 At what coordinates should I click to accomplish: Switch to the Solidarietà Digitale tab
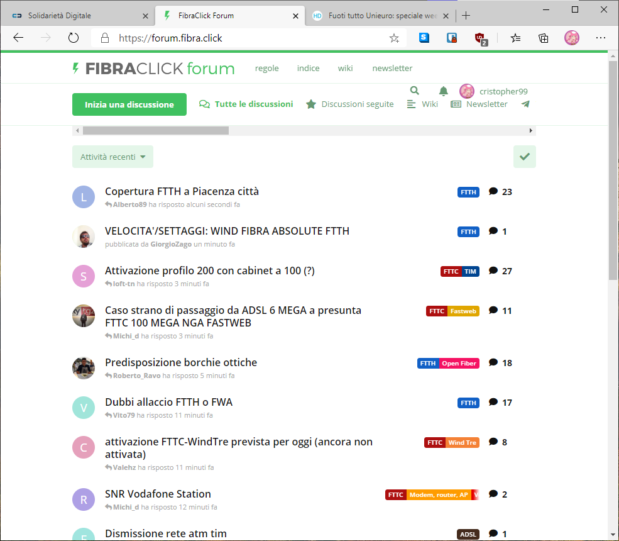point(78,16)
